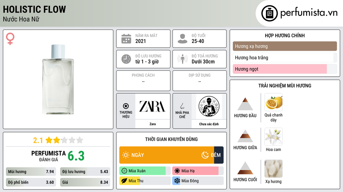This screenshot has width=343, height=192.
Task: Click the HOLISTIC FLOW title
Action: pyautogui.click(x=35, y=9)
